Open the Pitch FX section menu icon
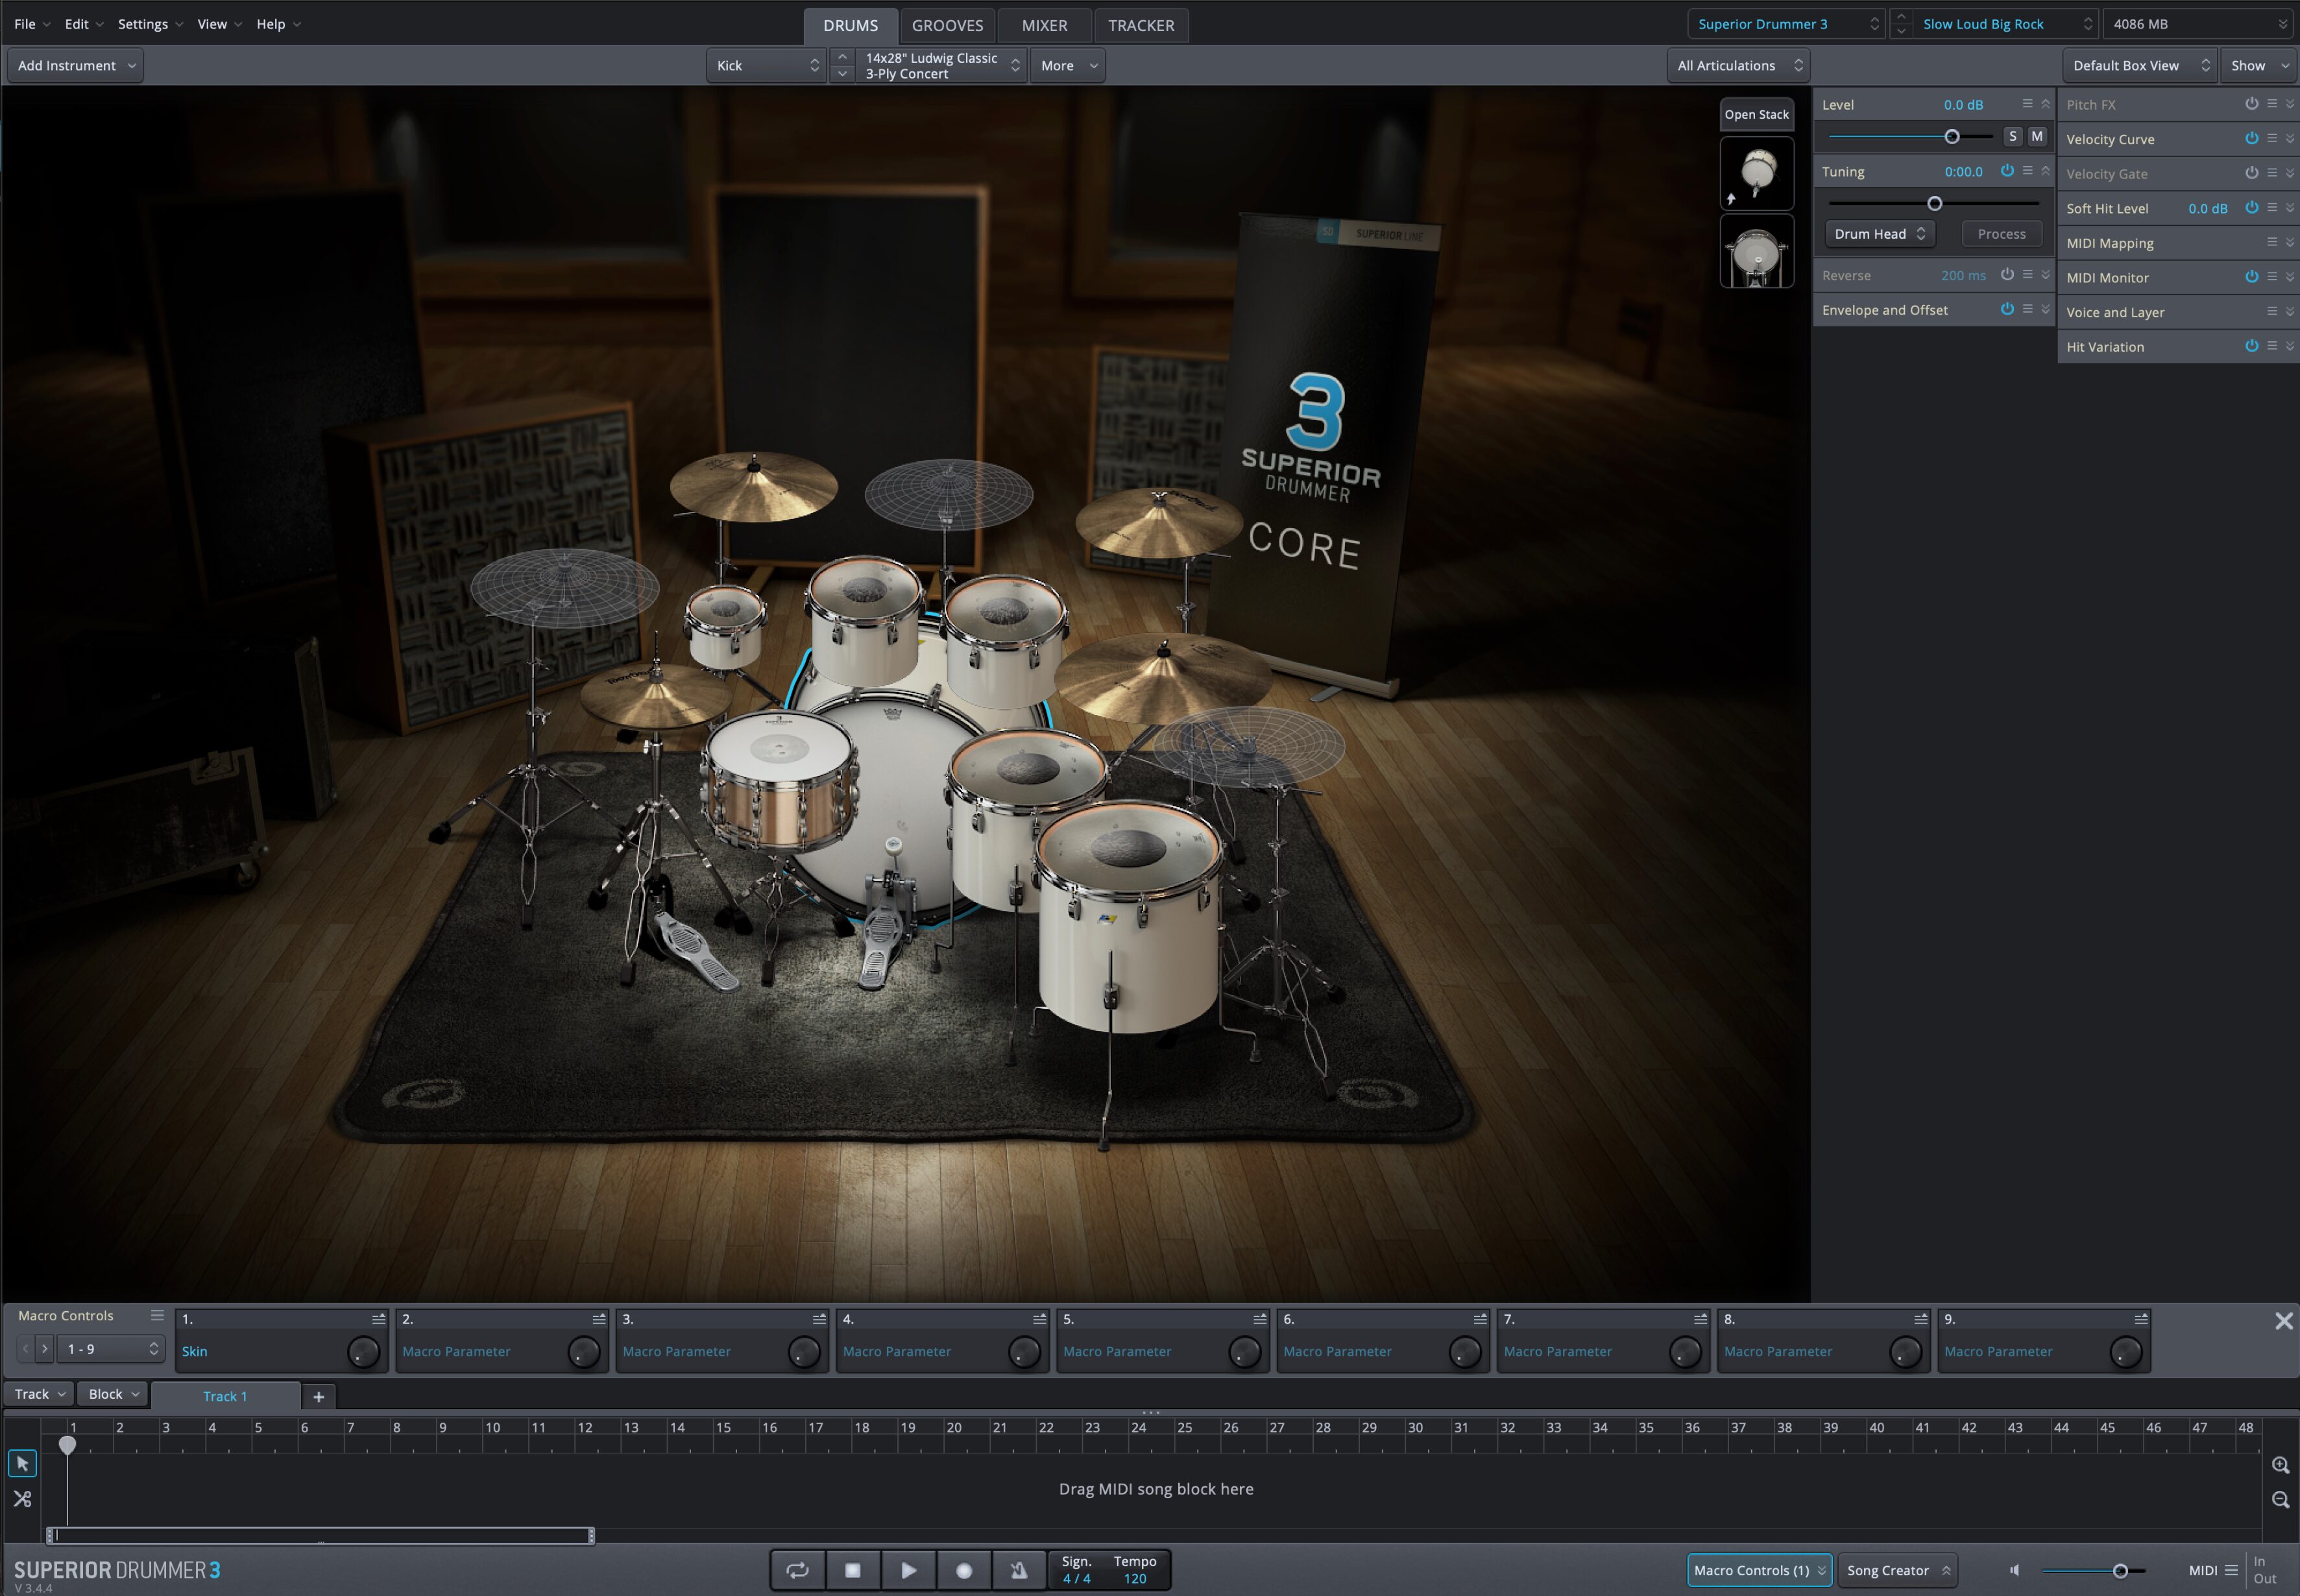The height and width of the screenshot is (1596, 2300). (x=2272, y=104)
